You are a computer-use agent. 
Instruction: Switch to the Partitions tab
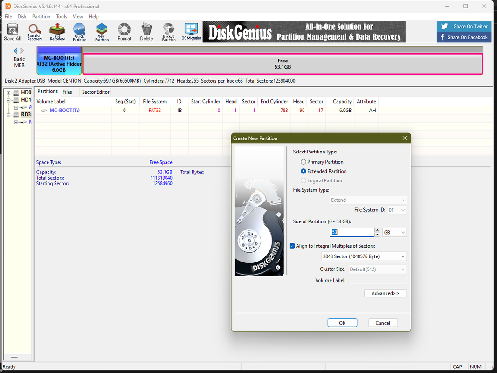pyautogui.click(x=48, y=91)
